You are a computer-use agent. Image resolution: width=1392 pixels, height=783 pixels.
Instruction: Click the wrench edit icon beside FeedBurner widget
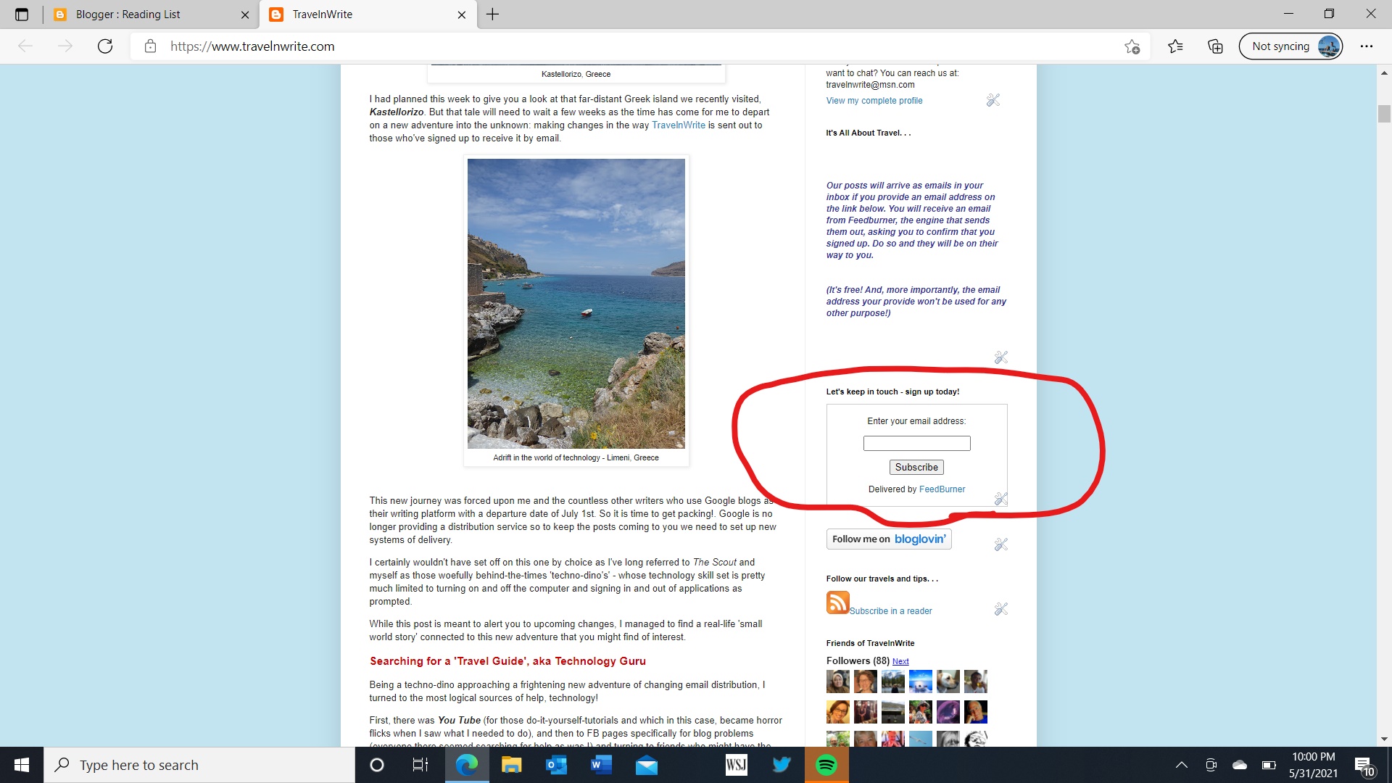(x=1001, y=499)
